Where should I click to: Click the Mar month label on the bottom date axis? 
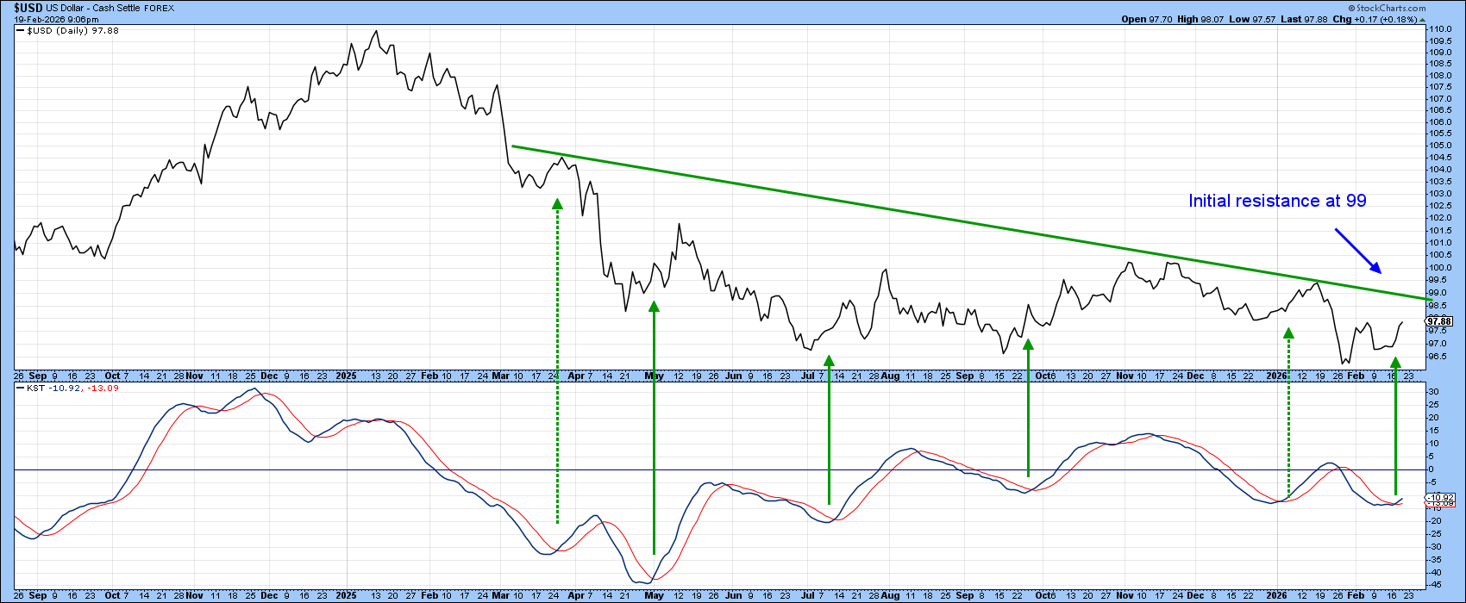502,596
